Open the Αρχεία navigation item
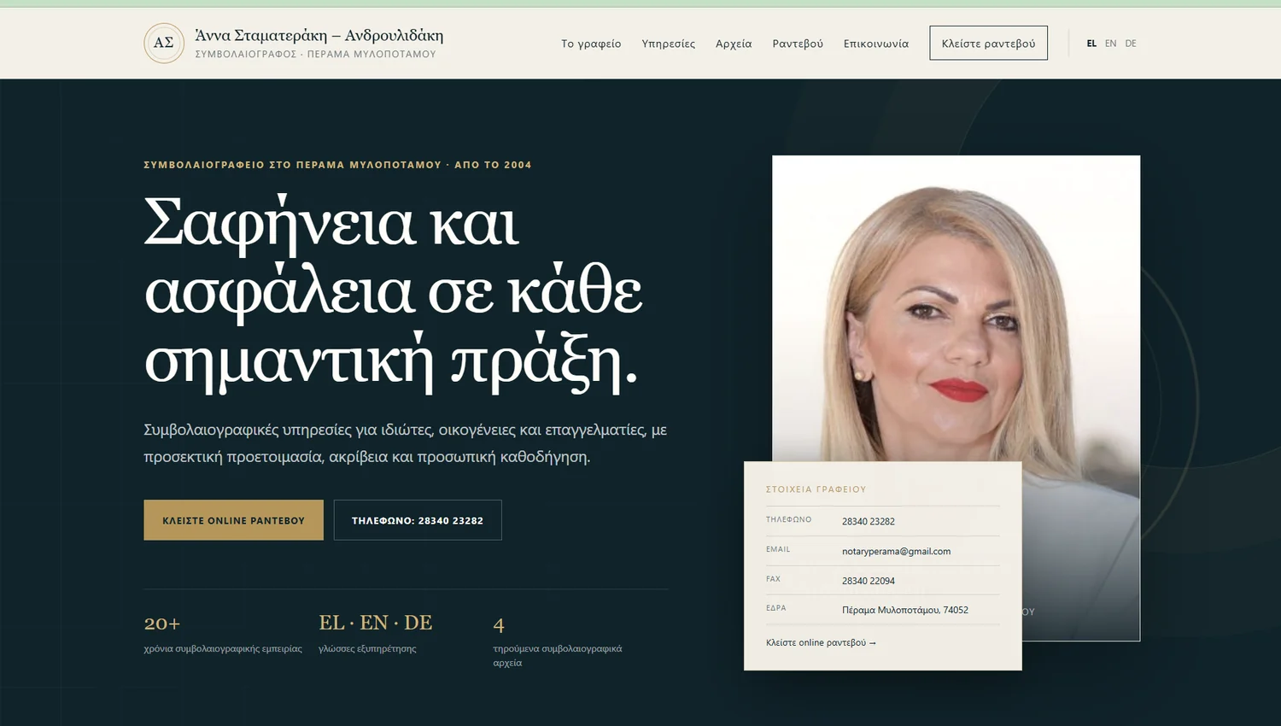Viewport: 1281px width, 726px height. click(x=734, y=44)
